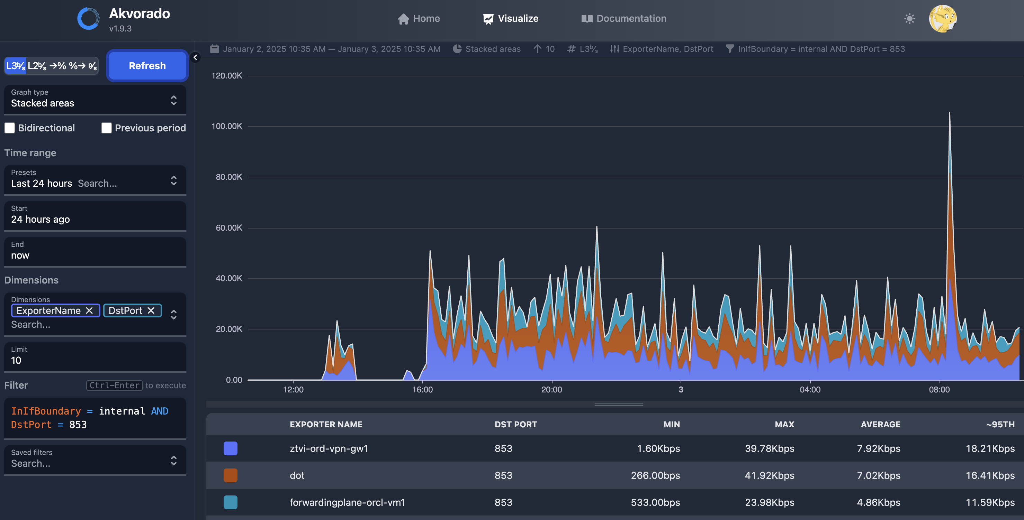Expand the Dimensions selector arrows
The image size is (1024, 520).
click(174, 314)
